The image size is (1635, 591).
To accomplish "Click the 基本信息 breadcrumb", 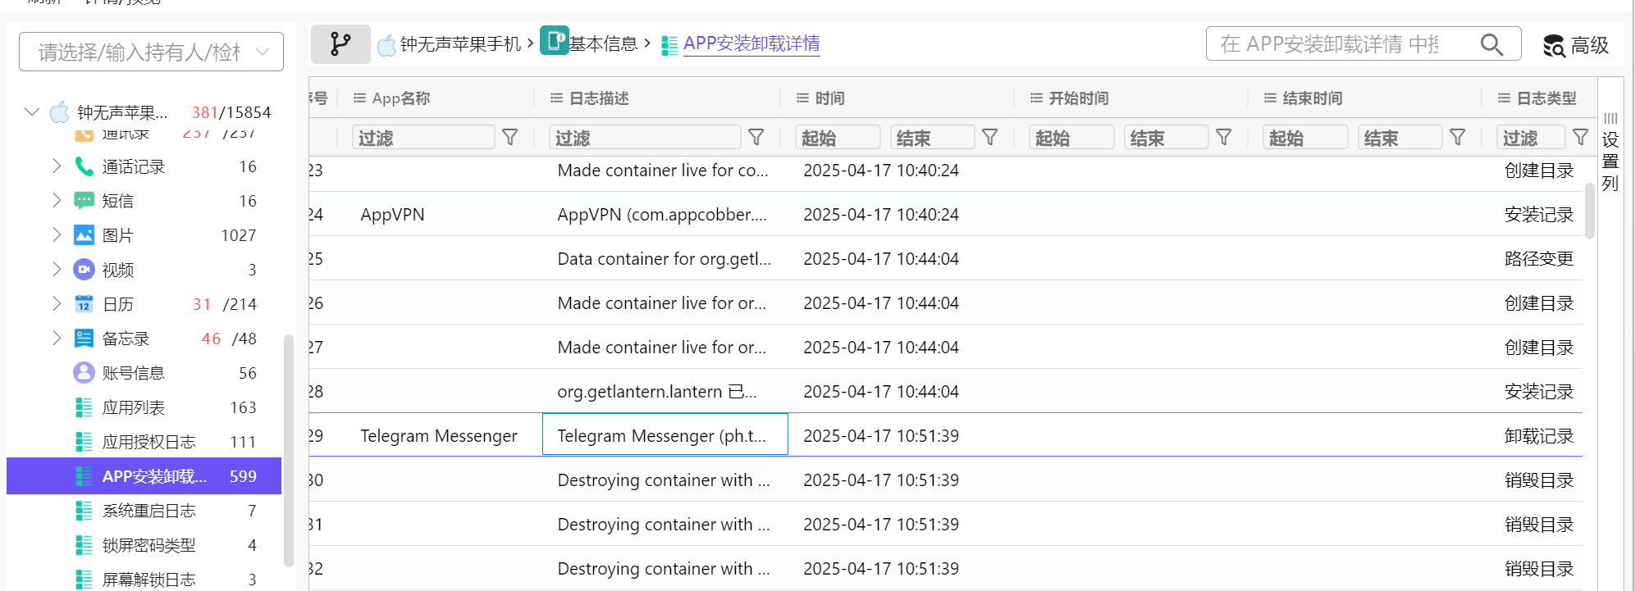I will 603,44.
